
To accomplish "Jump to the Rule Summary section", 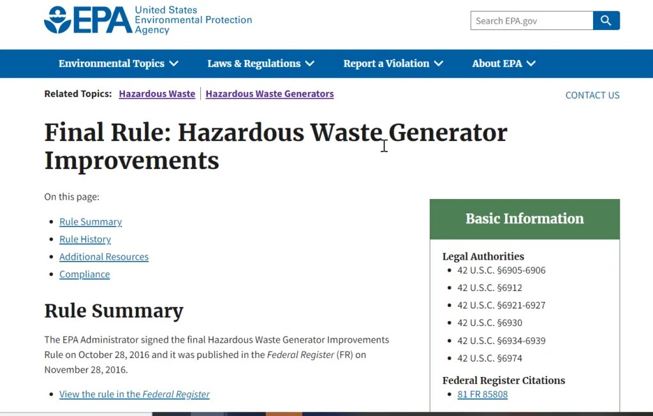I will pos(90,221).
